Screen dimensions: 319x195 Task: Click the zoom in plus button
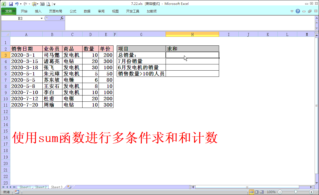(x=311, y=192)
